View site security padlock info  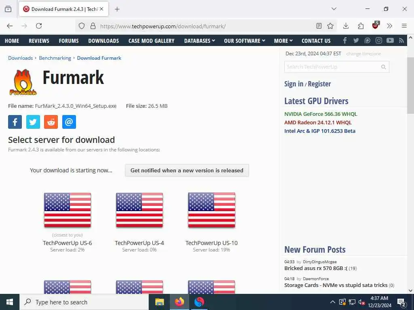[93, 26]
